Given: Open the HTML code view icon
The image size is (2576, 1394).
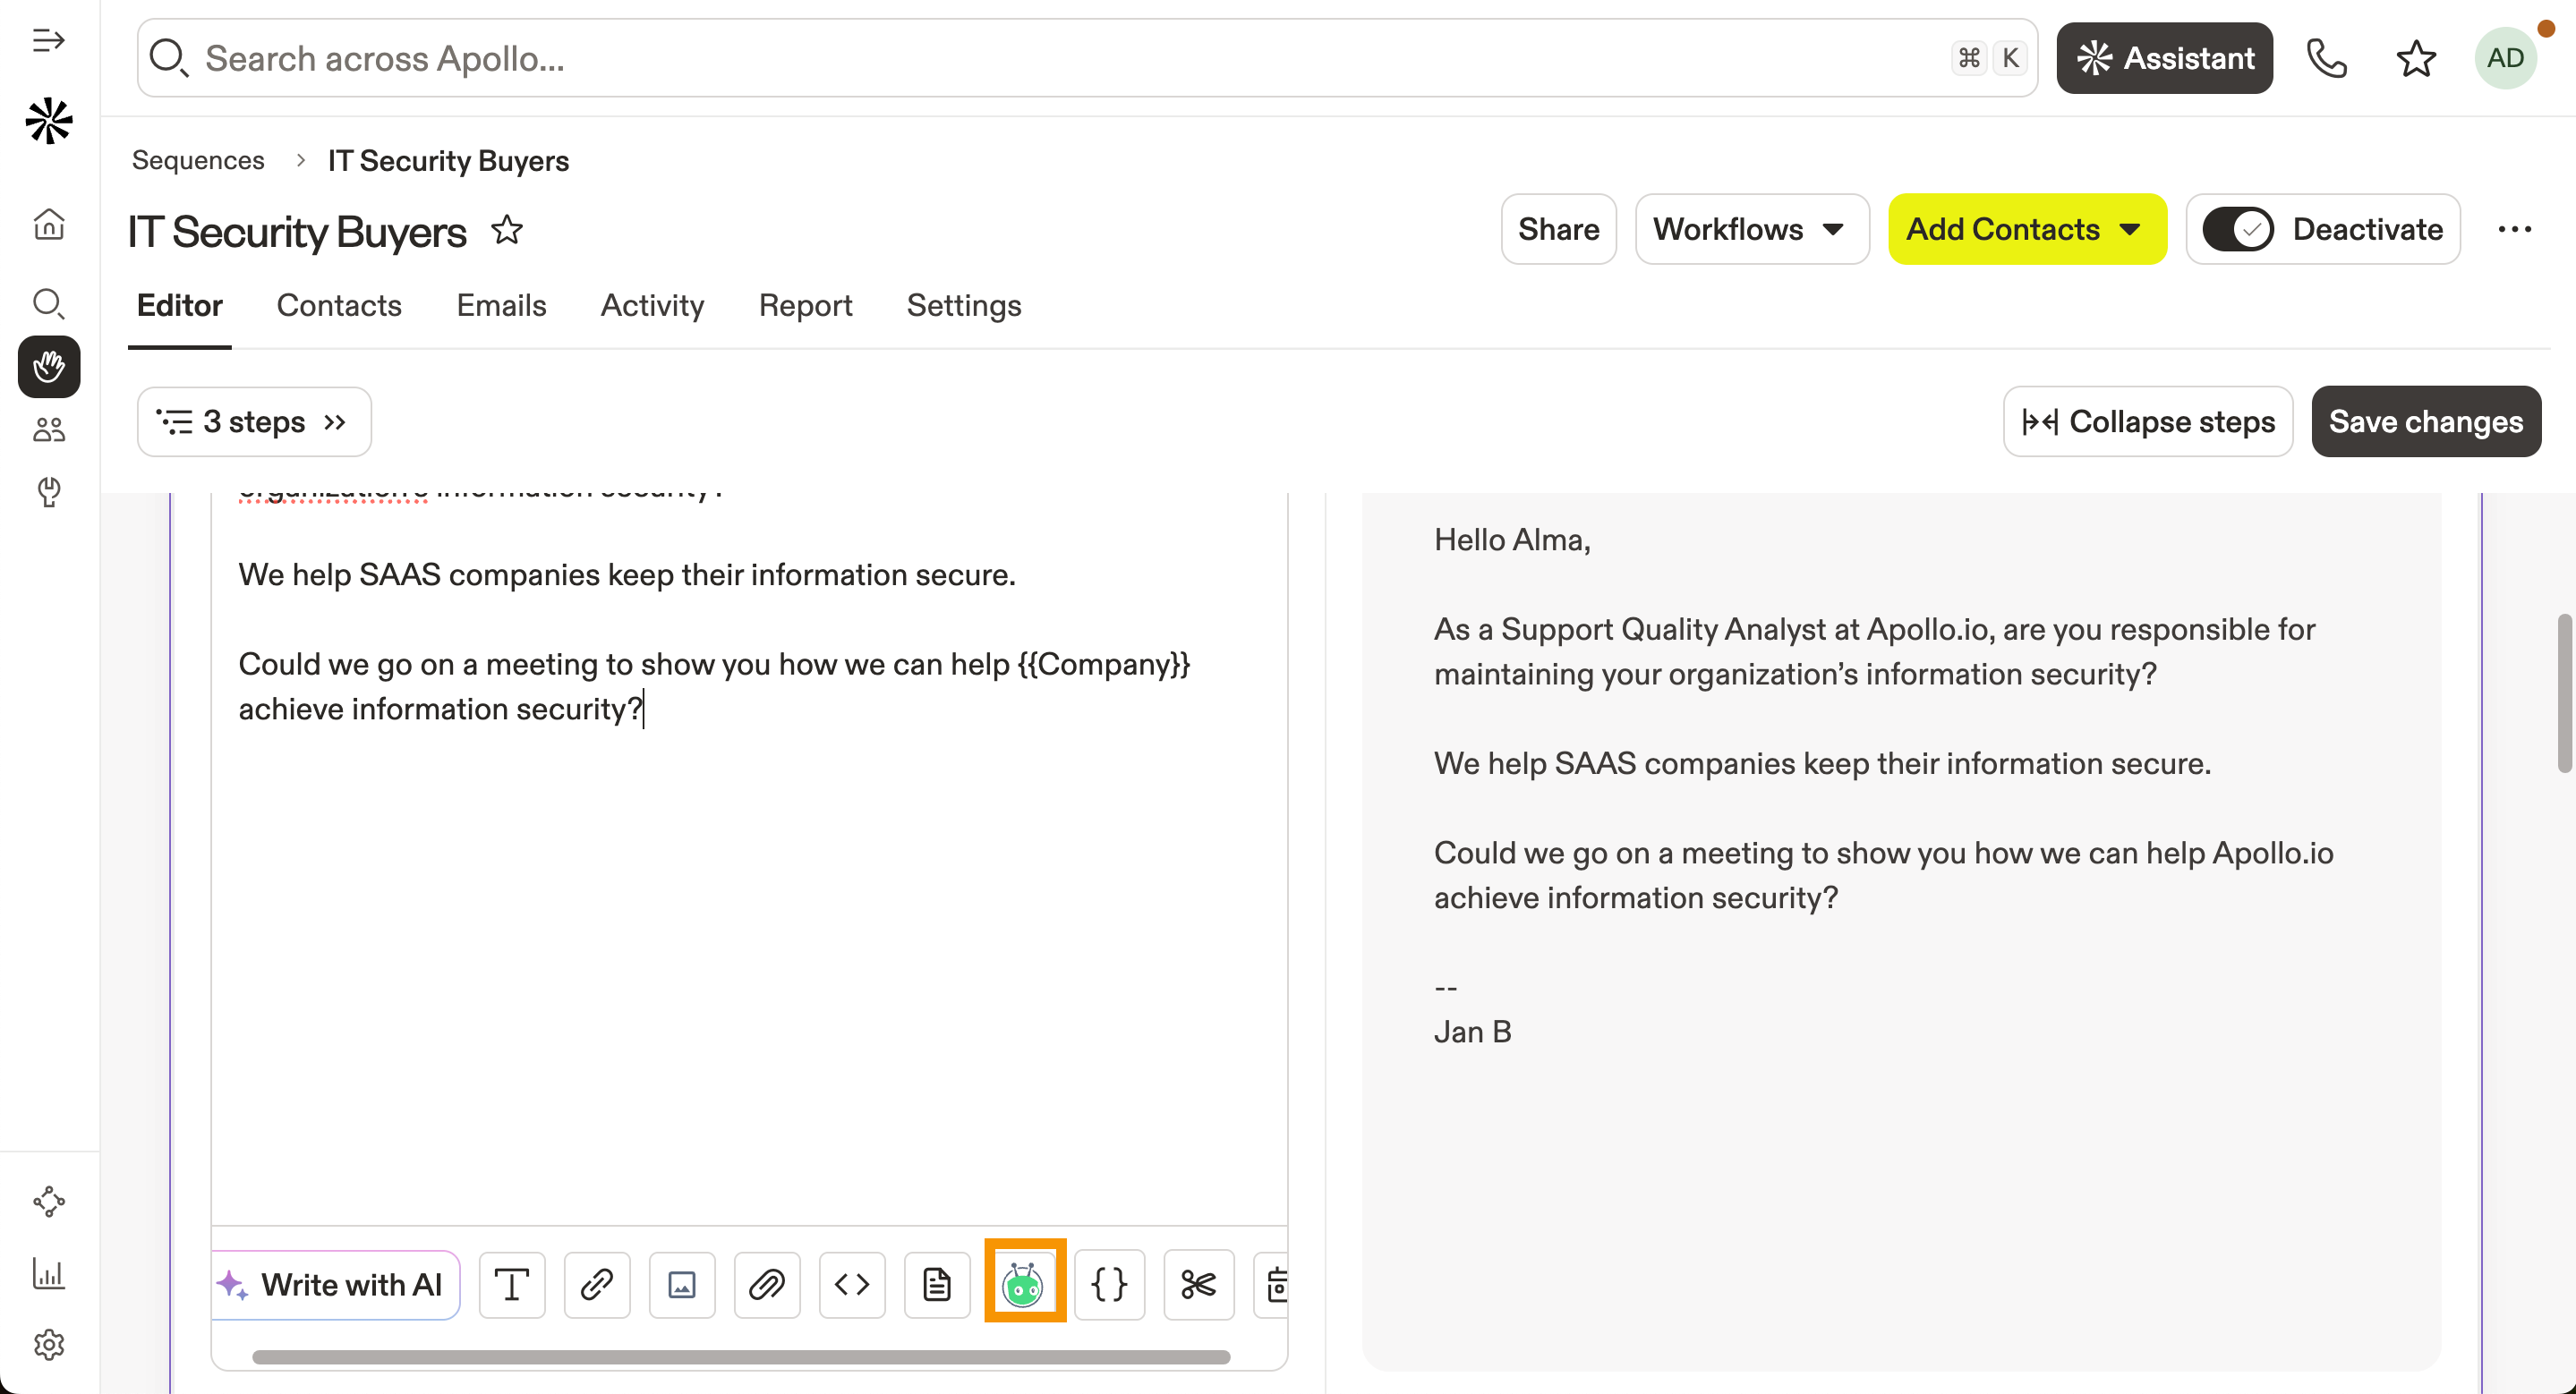Looking at the screenshot, I should point(851,1284).
